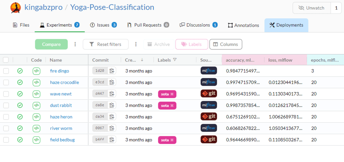
Task: Remove sota label from field bedbug
Action: click(172, 140)
